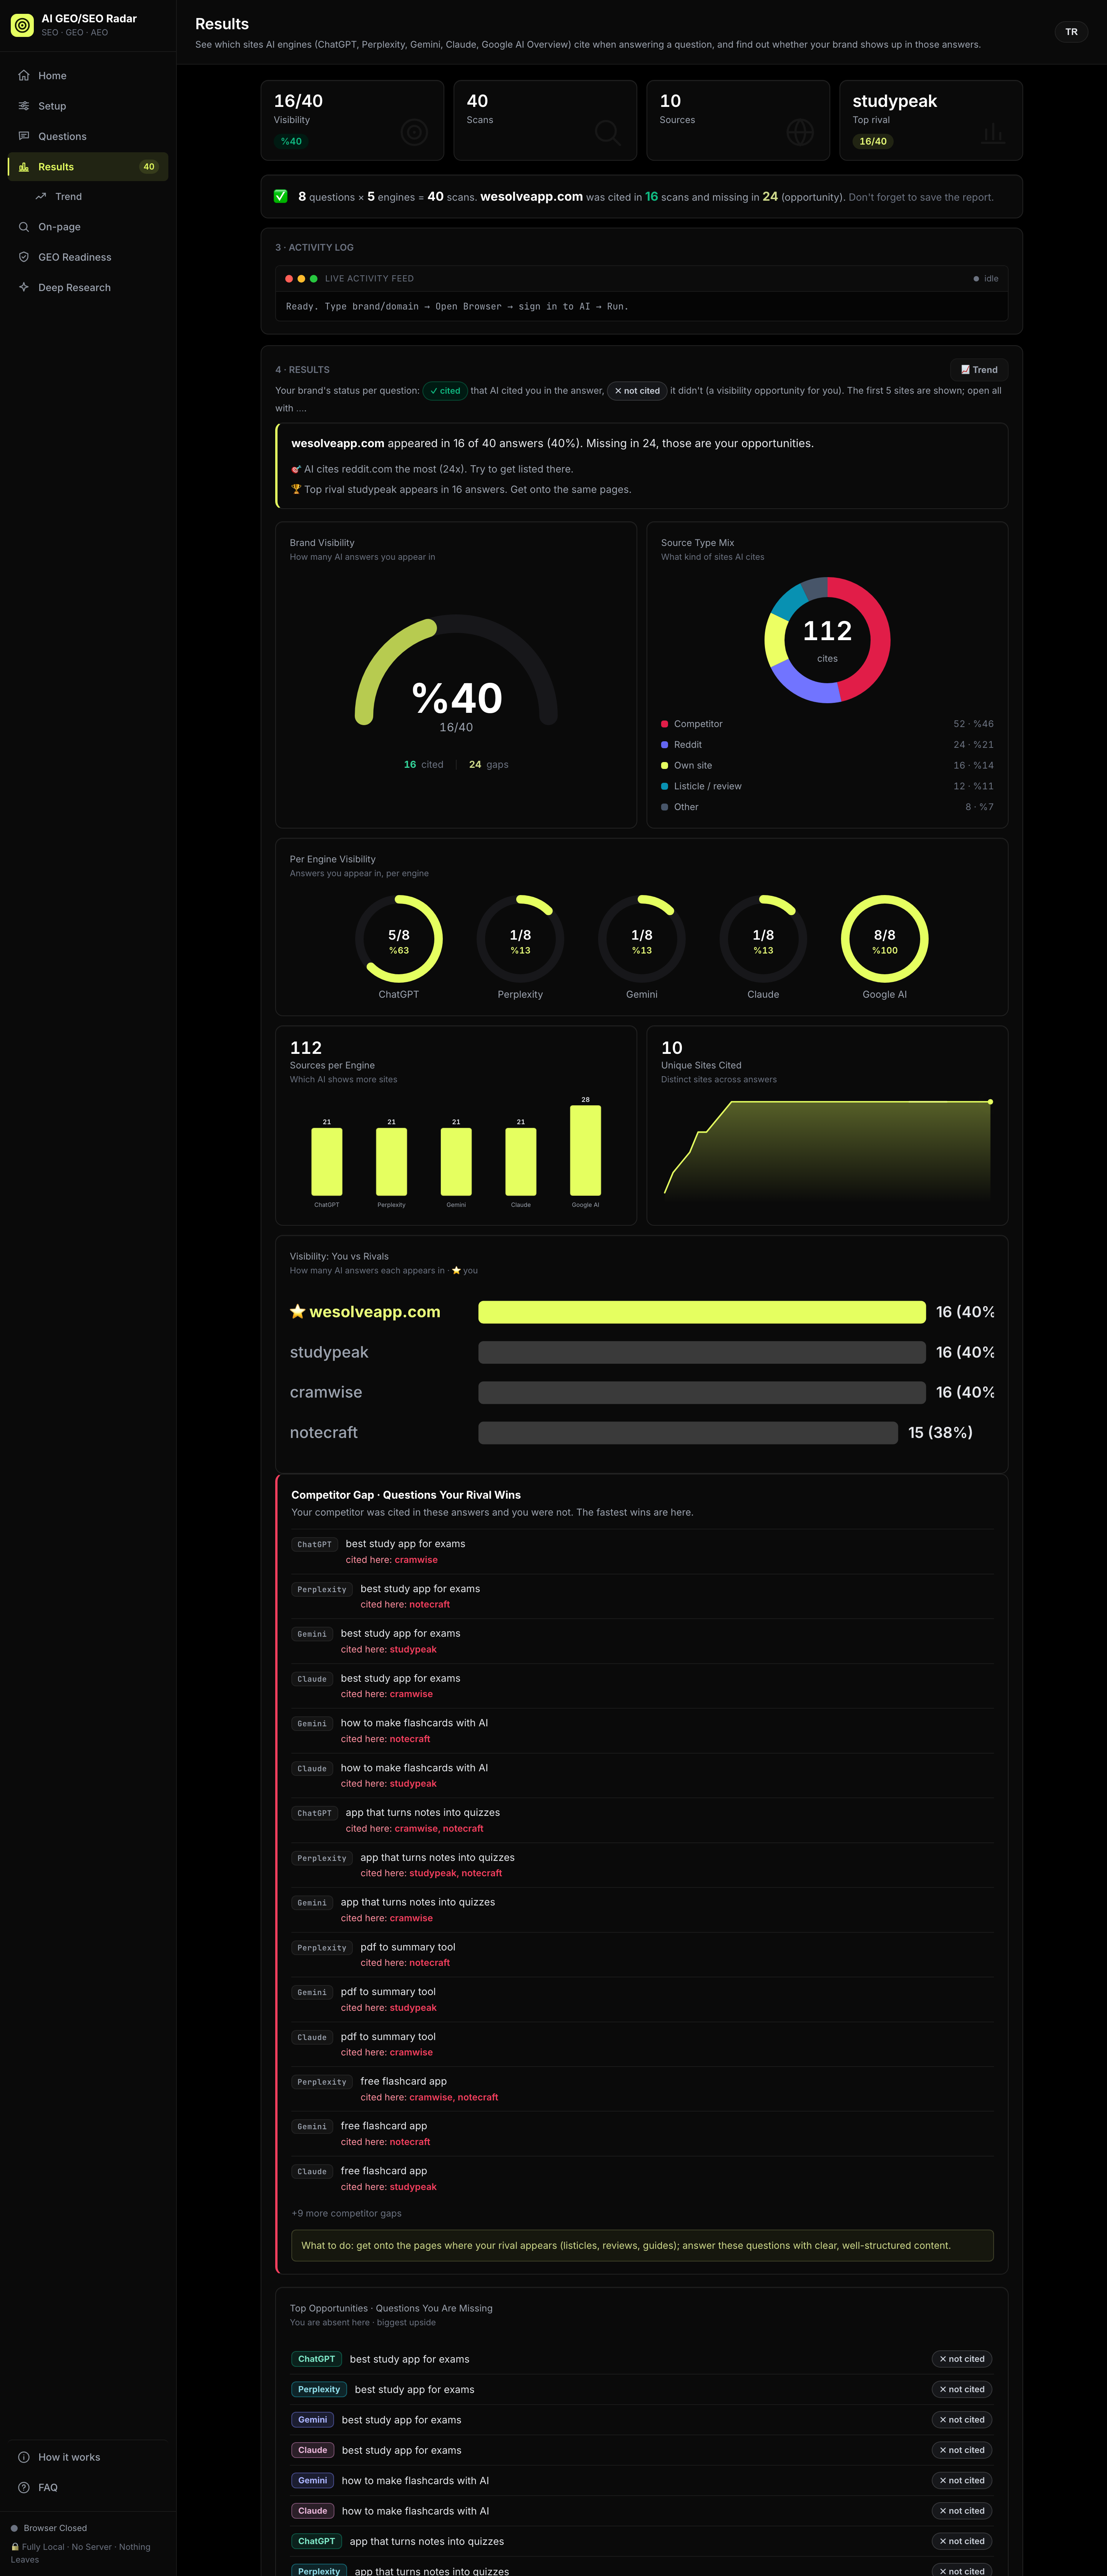The width and height of the screenshot is (1107, 2576).
Task: Click the Trend button in Results panel
Action: coord(979,370)
